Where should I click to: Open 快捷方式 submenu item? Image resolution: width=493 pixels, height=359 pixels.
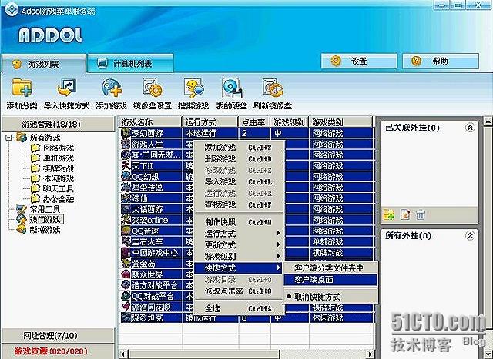pos(238,268)
